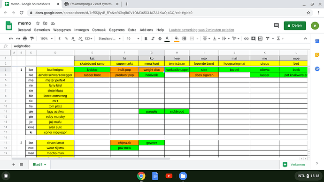Open the Bewerken menu

[42, 30]
